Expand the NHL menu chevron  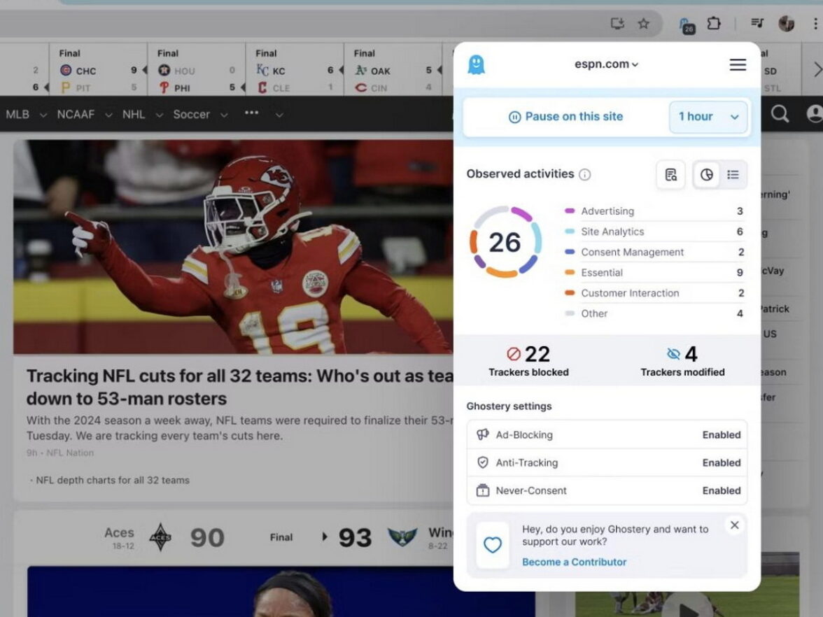(159, 115)
